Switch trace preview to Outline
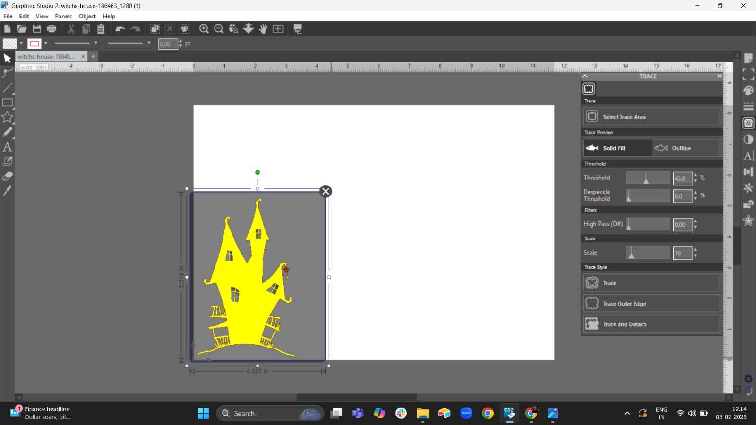The height and width of the screenshot is (425, 756). (x=687, y=148)
